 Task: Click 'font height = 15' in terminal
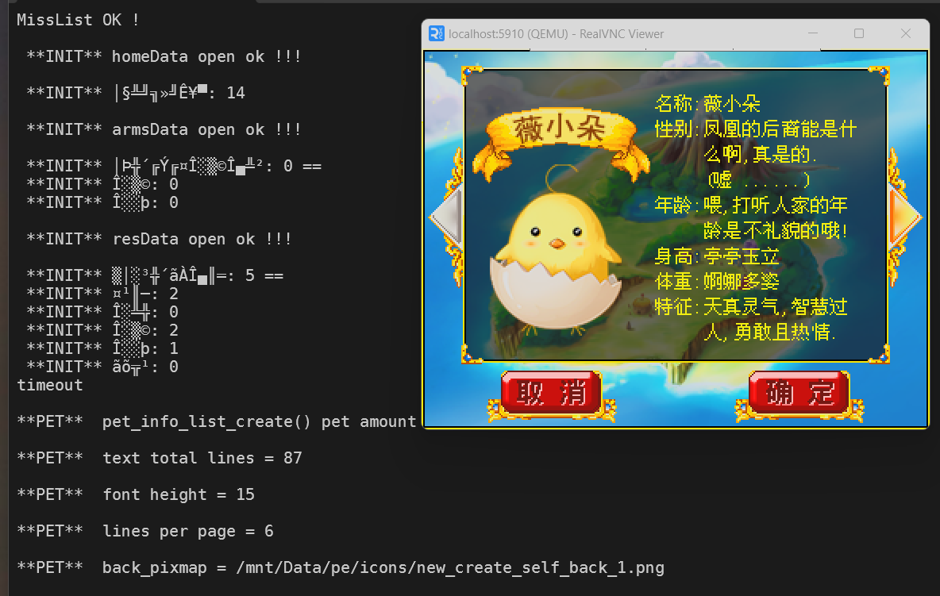click(x=136, y=494)
